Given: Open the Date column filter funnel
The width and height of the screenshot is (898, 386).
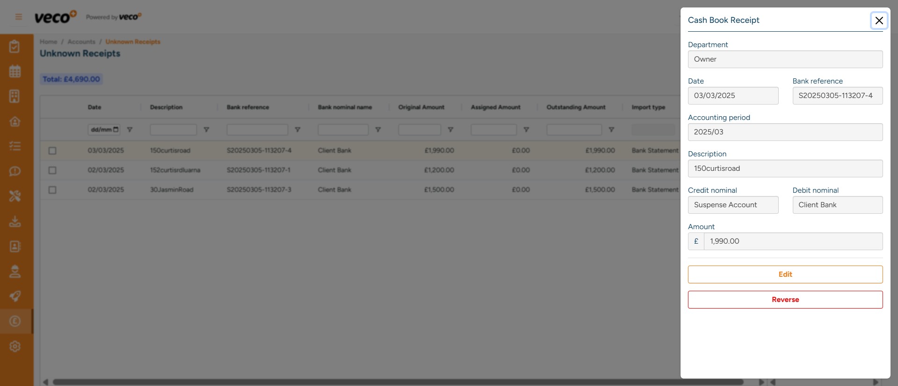Looking at the screenshot, I should coord(130,130).
